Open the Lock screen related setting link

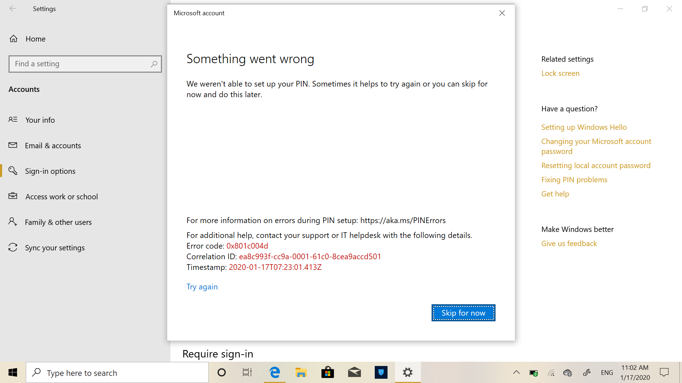560,73
